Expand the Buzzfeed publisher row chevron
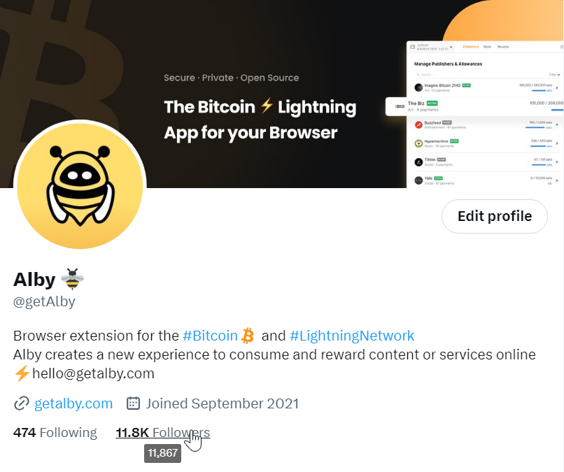The height and width of the screenshot is (472, 564). click(x=557, y=124)
